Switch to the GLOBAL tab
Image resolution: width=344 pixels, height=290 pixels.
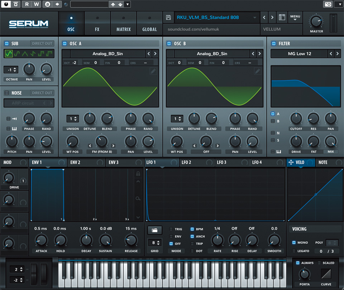pos(150,24)
